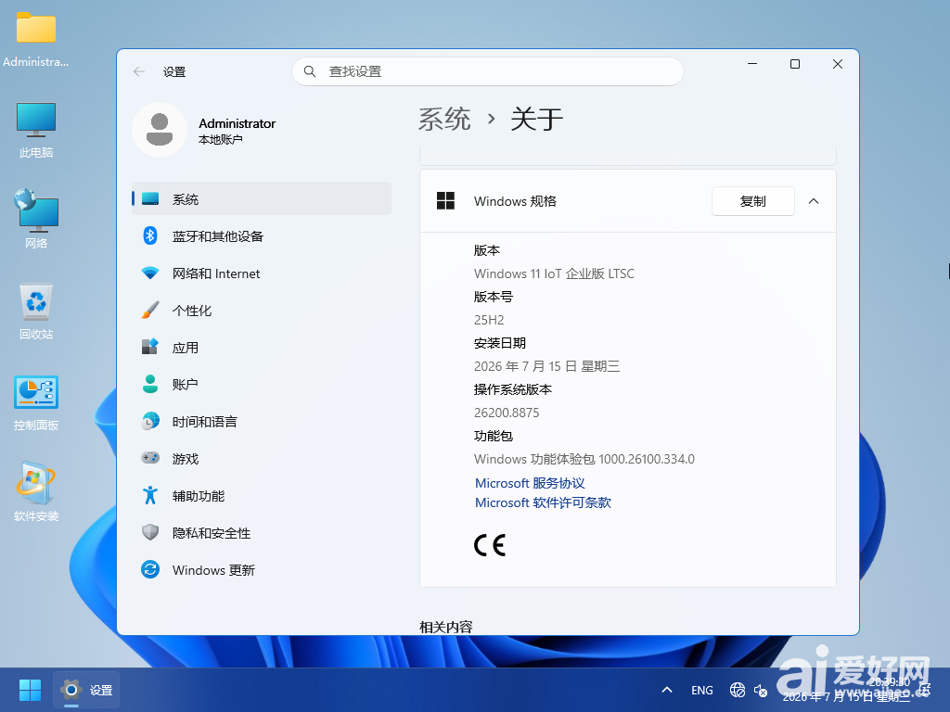This screenshot has width=950, height=712.
Task: Select 个性化 in the sidebar
Action: [261, 310]
